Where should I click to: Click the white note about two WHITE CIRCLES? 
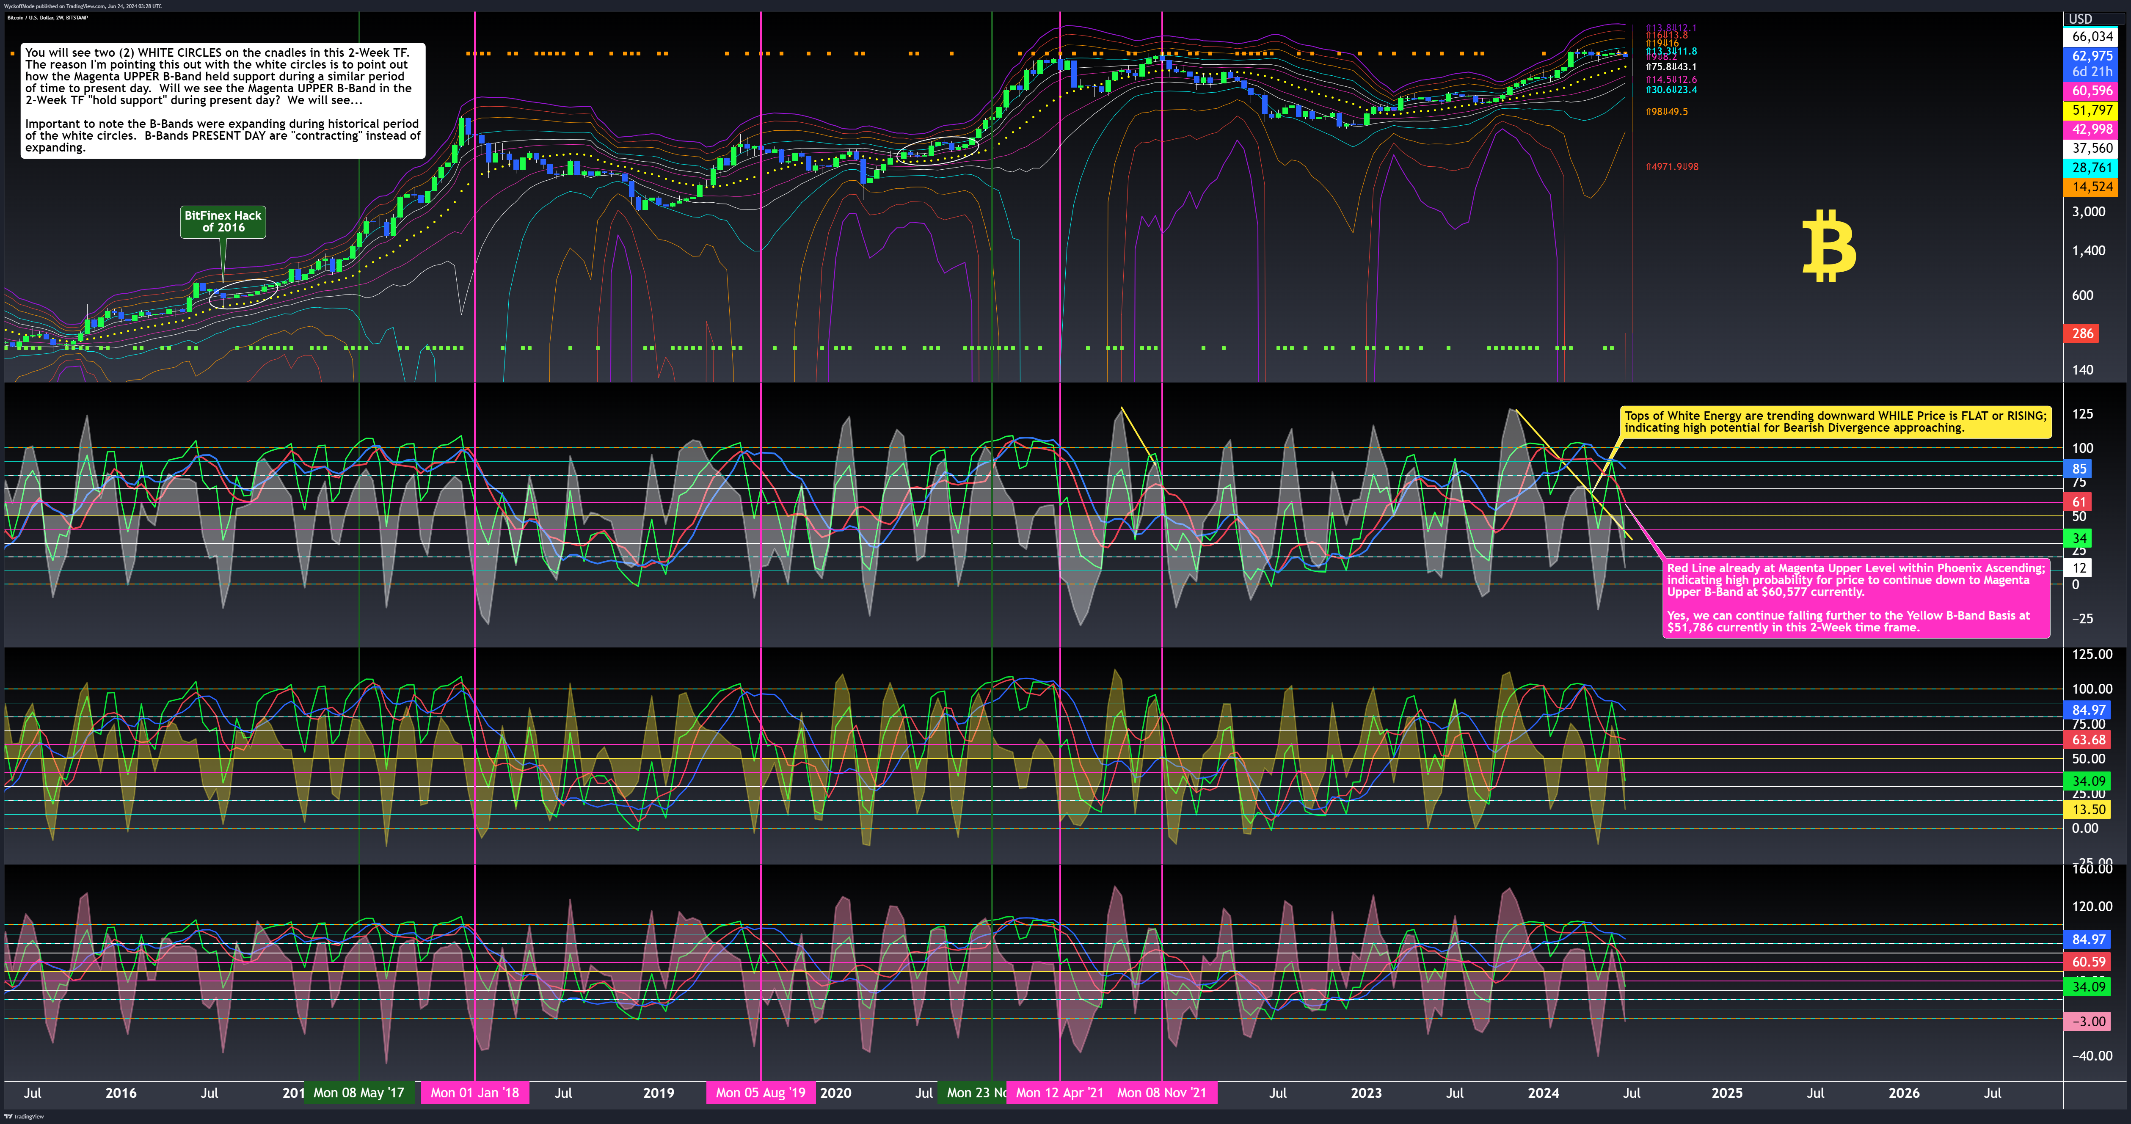(x=223, y=100)
